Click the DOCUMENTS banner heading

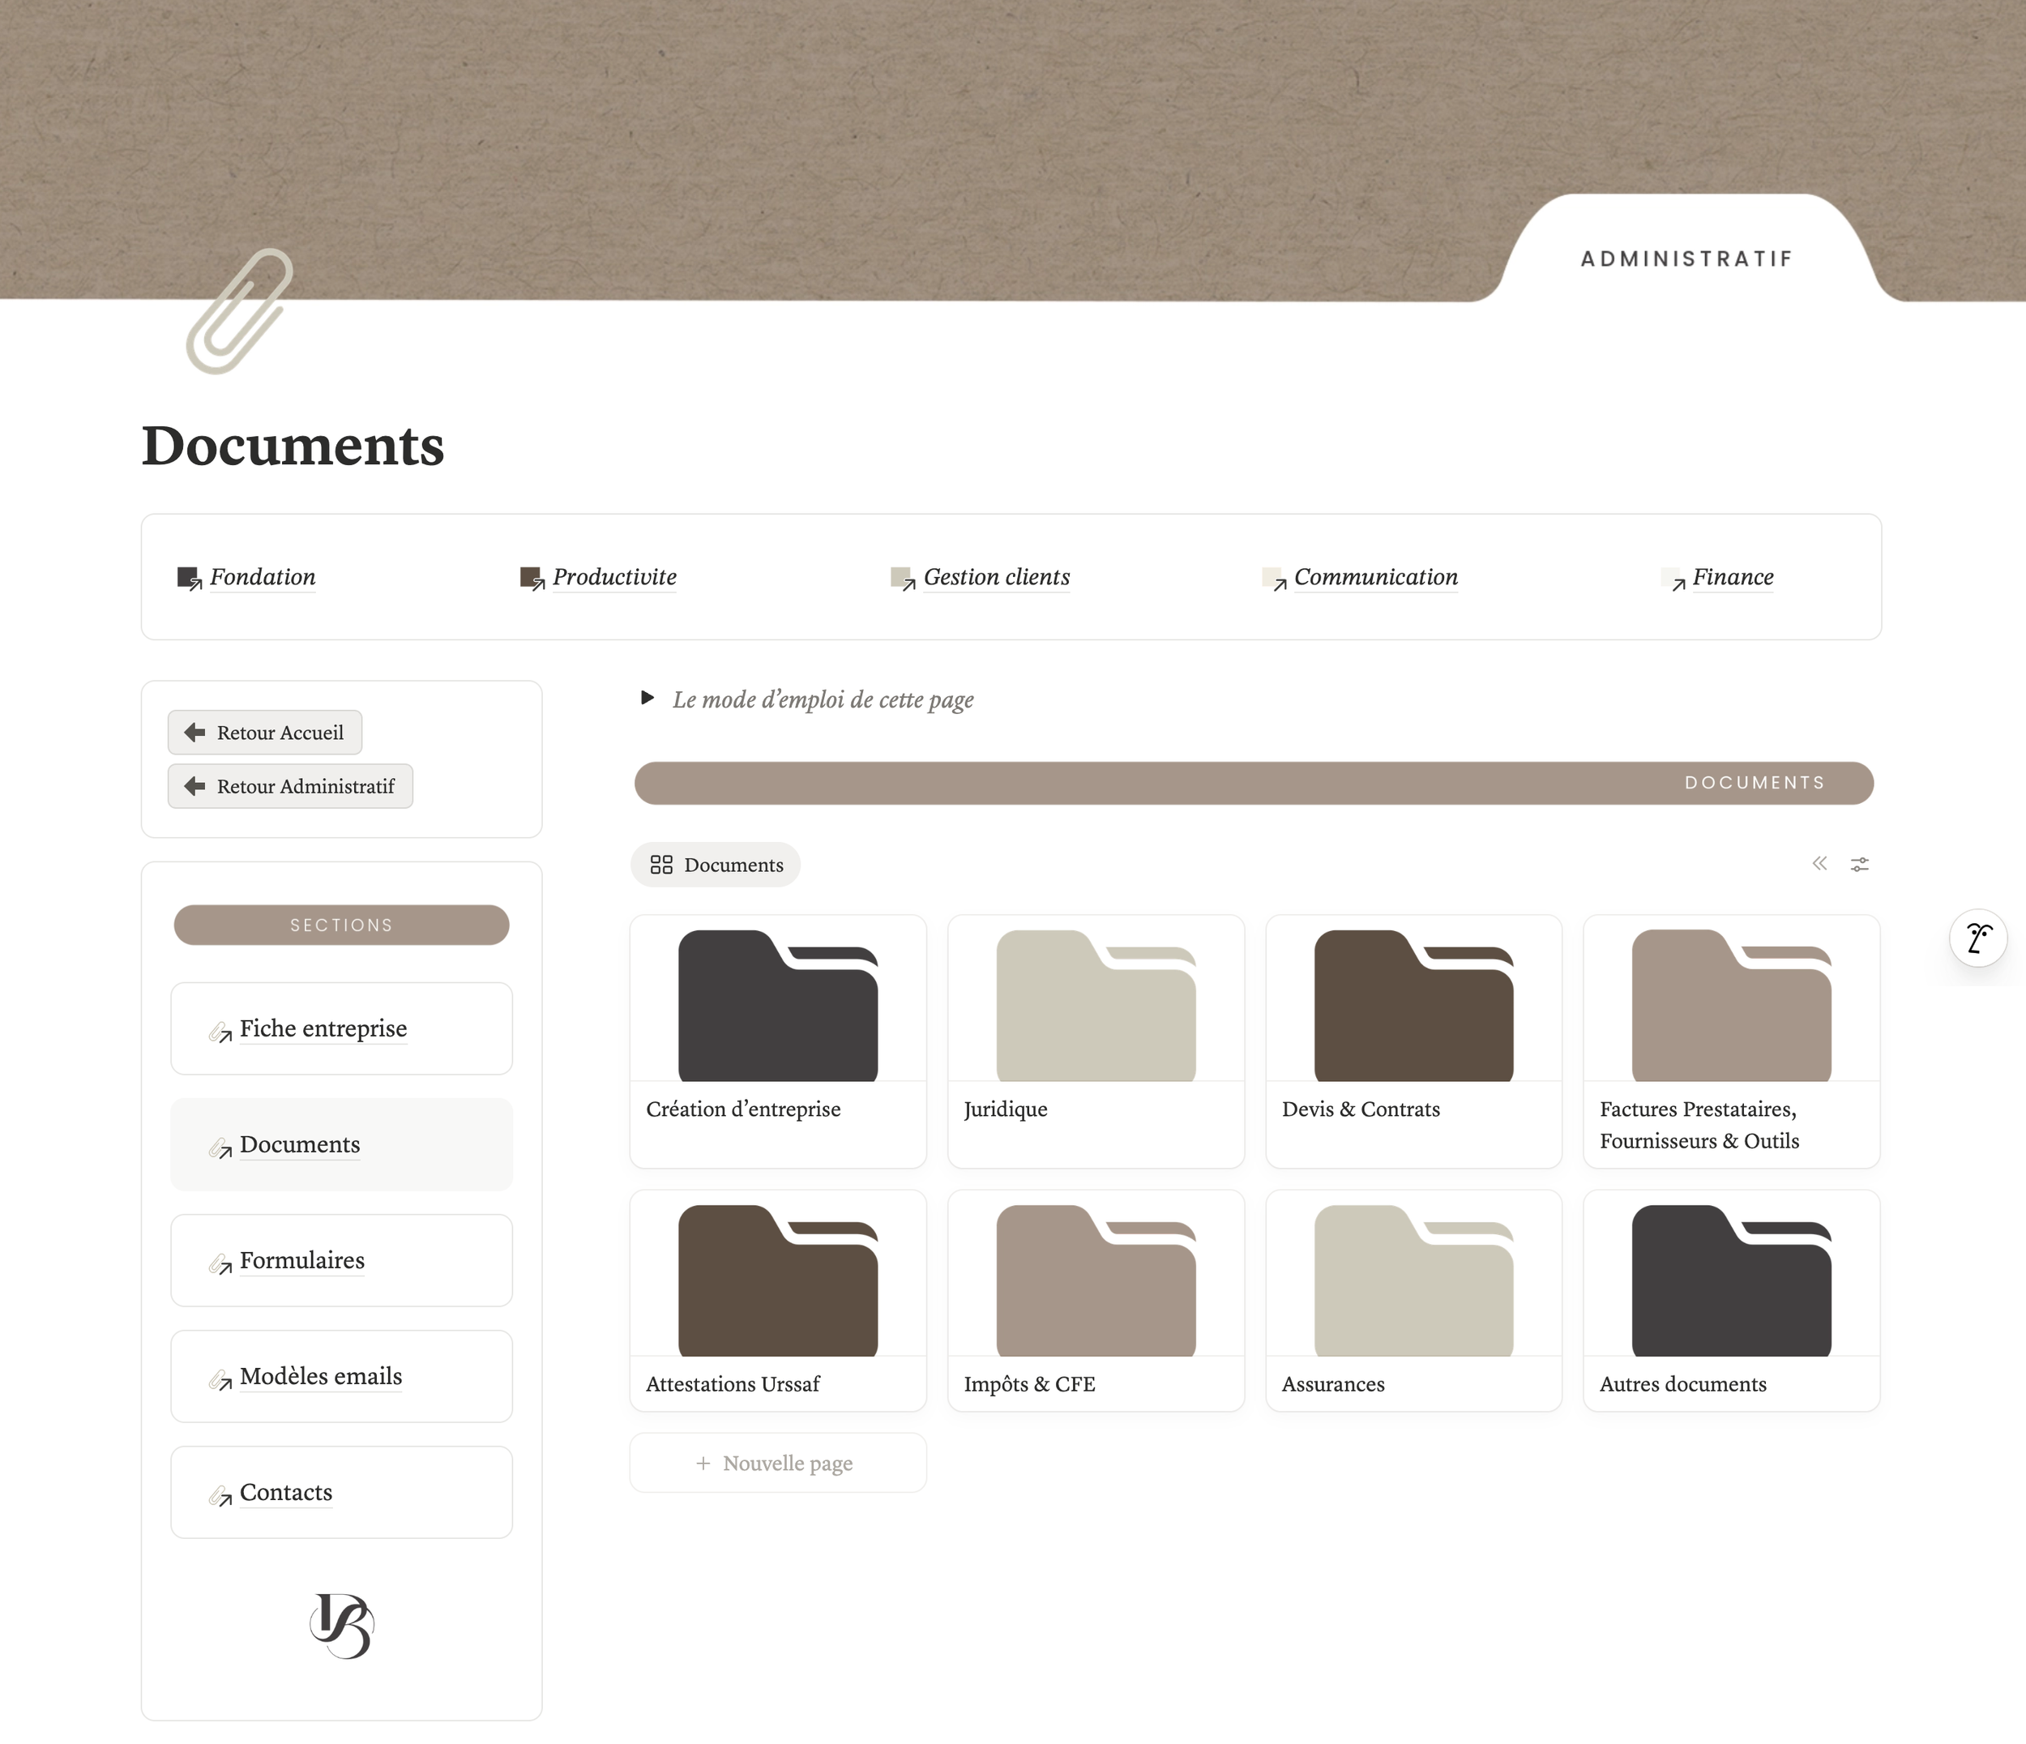(1755, 783)
